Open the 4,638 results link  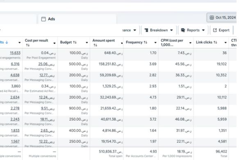[x=15, y=75]
